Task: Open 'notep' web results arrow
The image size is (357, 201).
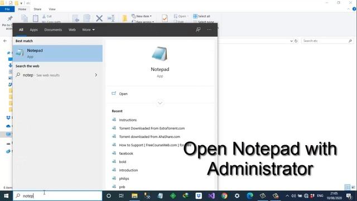Action: click(x=96, y=75)
